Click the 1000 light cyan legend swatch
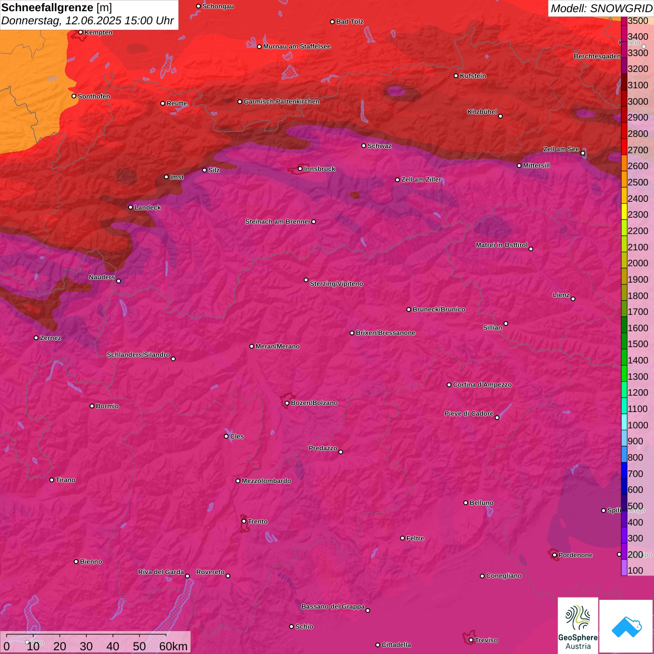 coord(624,422)
